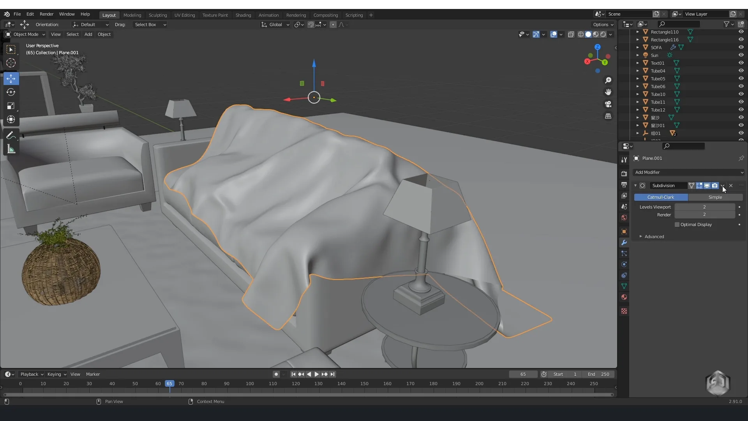Drag the Levels Viewport value slider
The width and height of the screenshot is (748, 421).
point(704,207)
